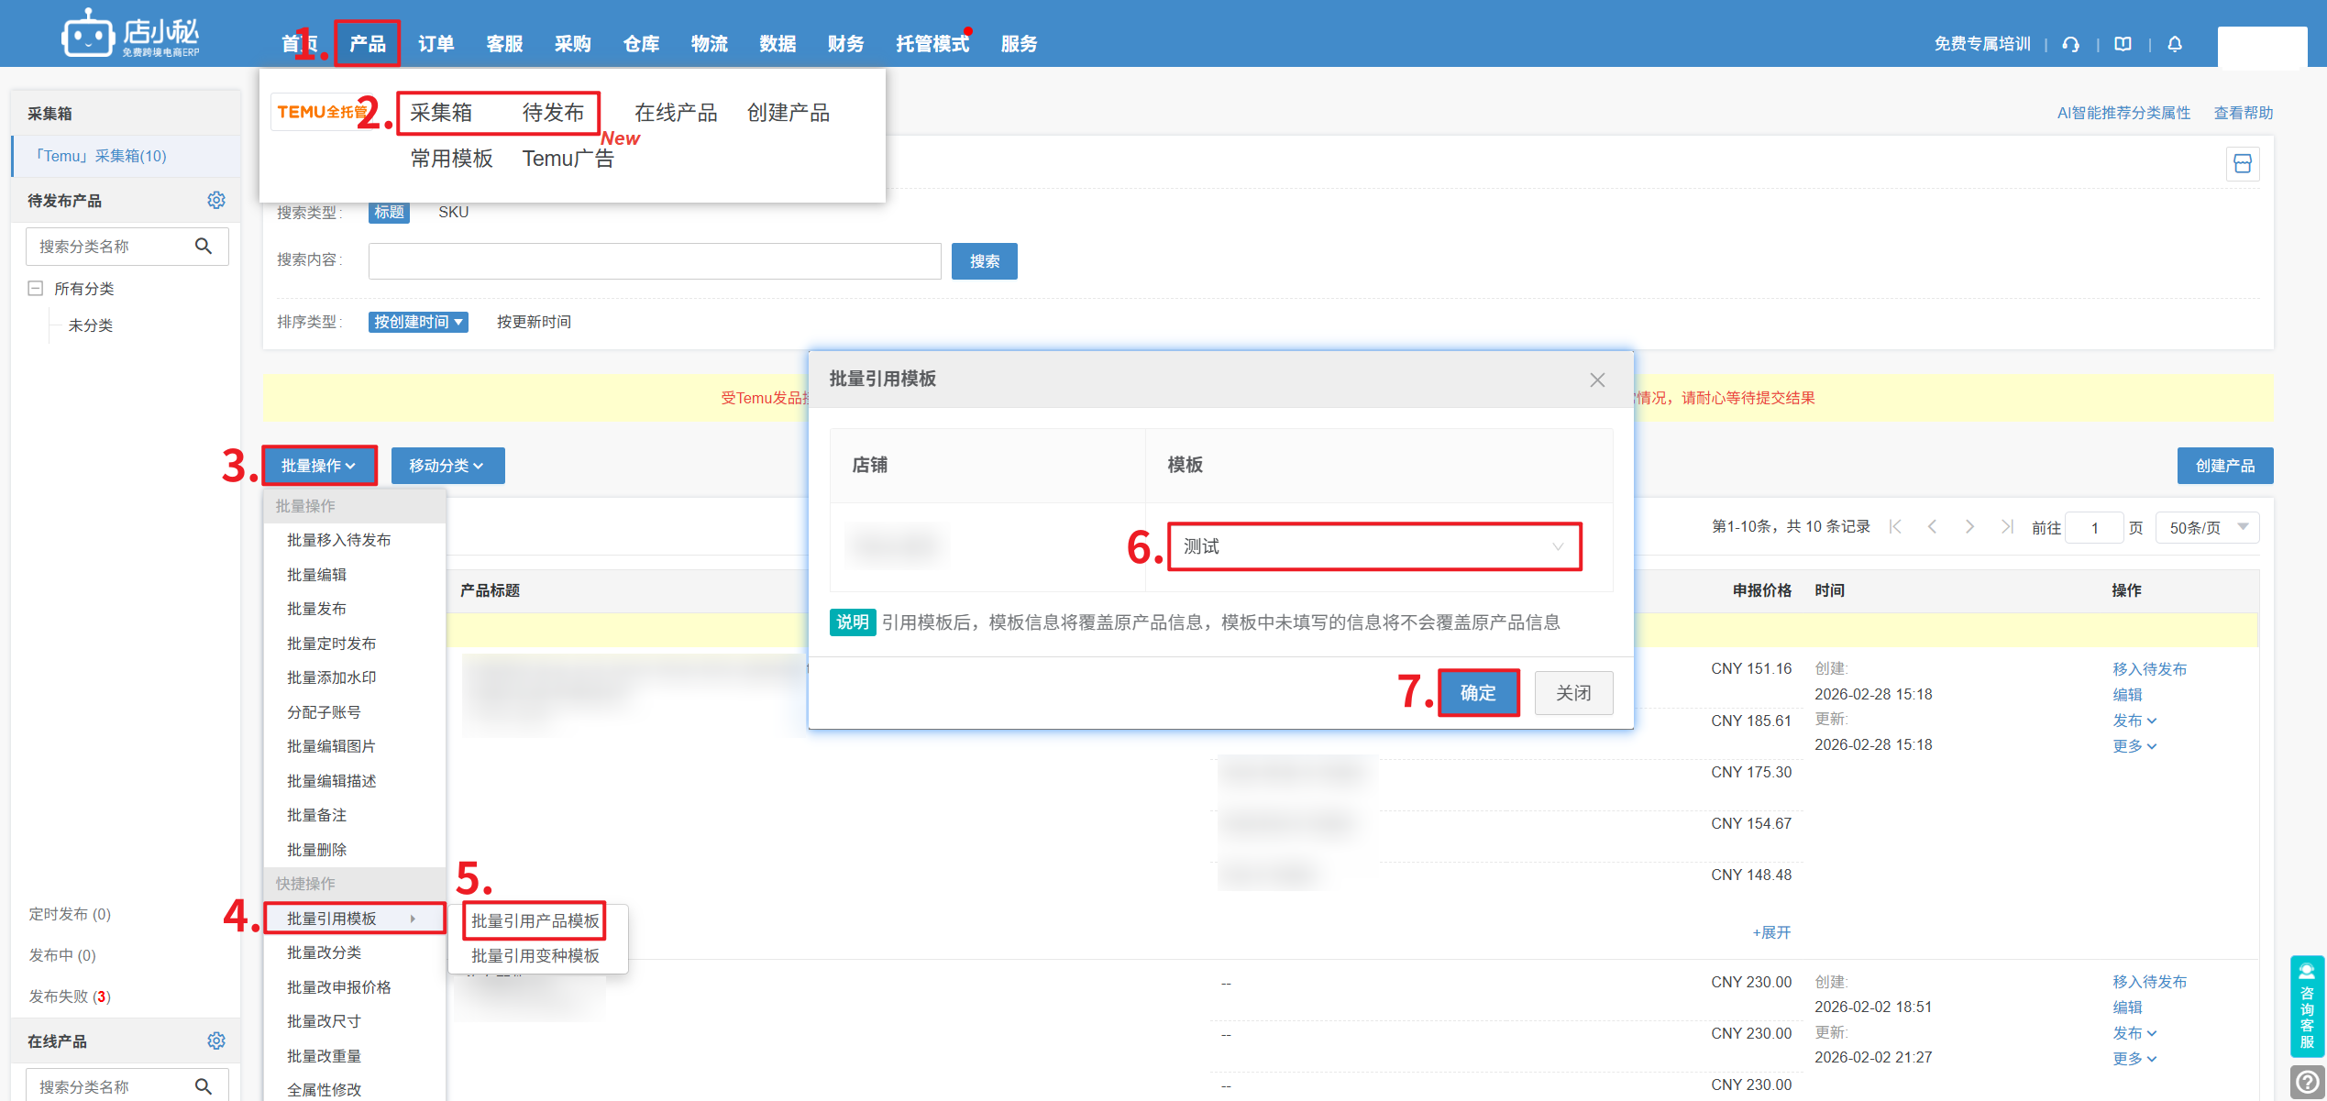This screenshot has height=1101, width=2327.
Task: Close the 批量引用模板 dialog with X
Action: [1597, 380]
